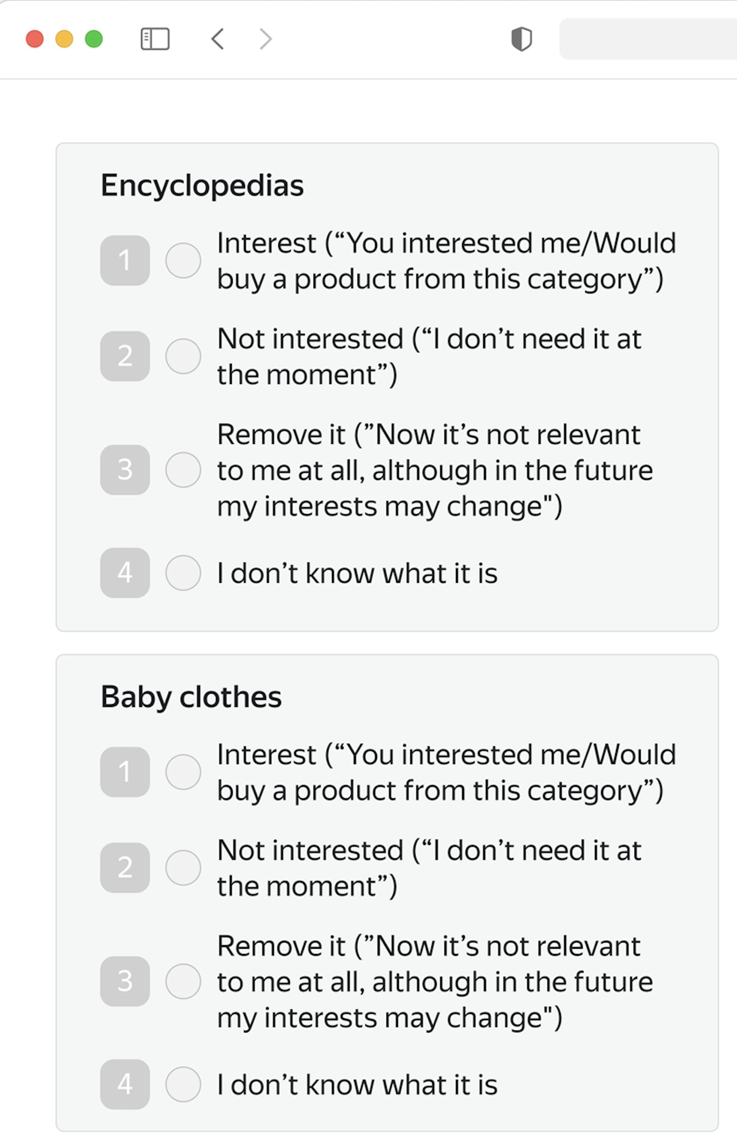Click the yellow minimize window button
737x1148 pixels.
point(64,39)
